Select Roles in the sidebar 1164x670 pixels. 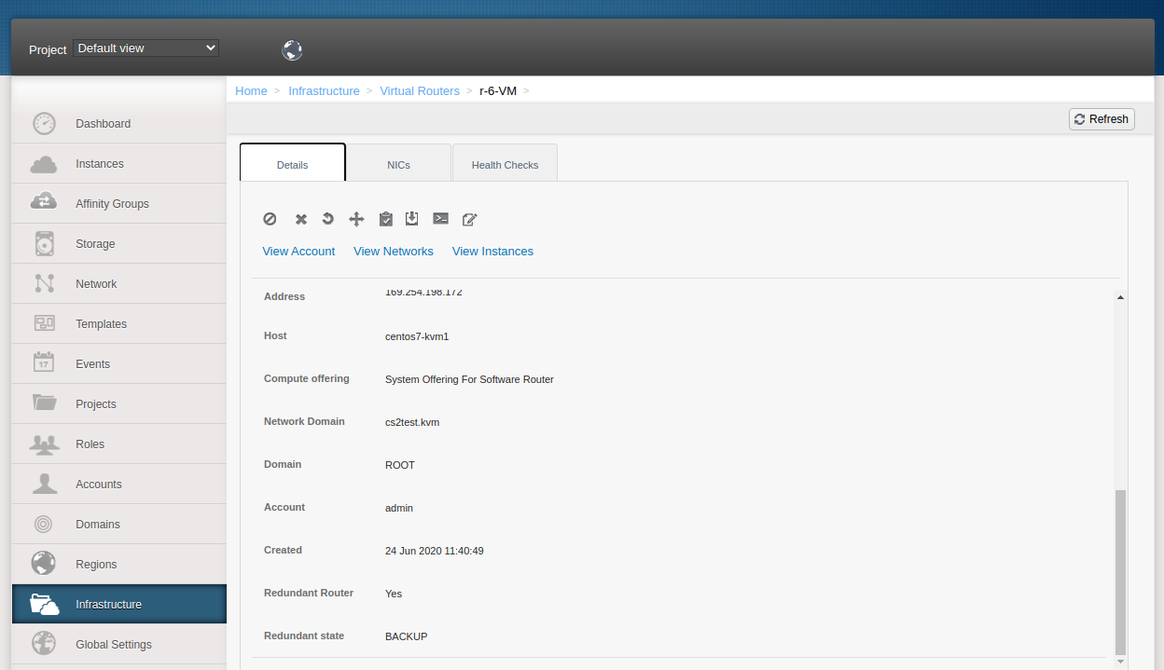pyautogui.click(x=118, y=444)
